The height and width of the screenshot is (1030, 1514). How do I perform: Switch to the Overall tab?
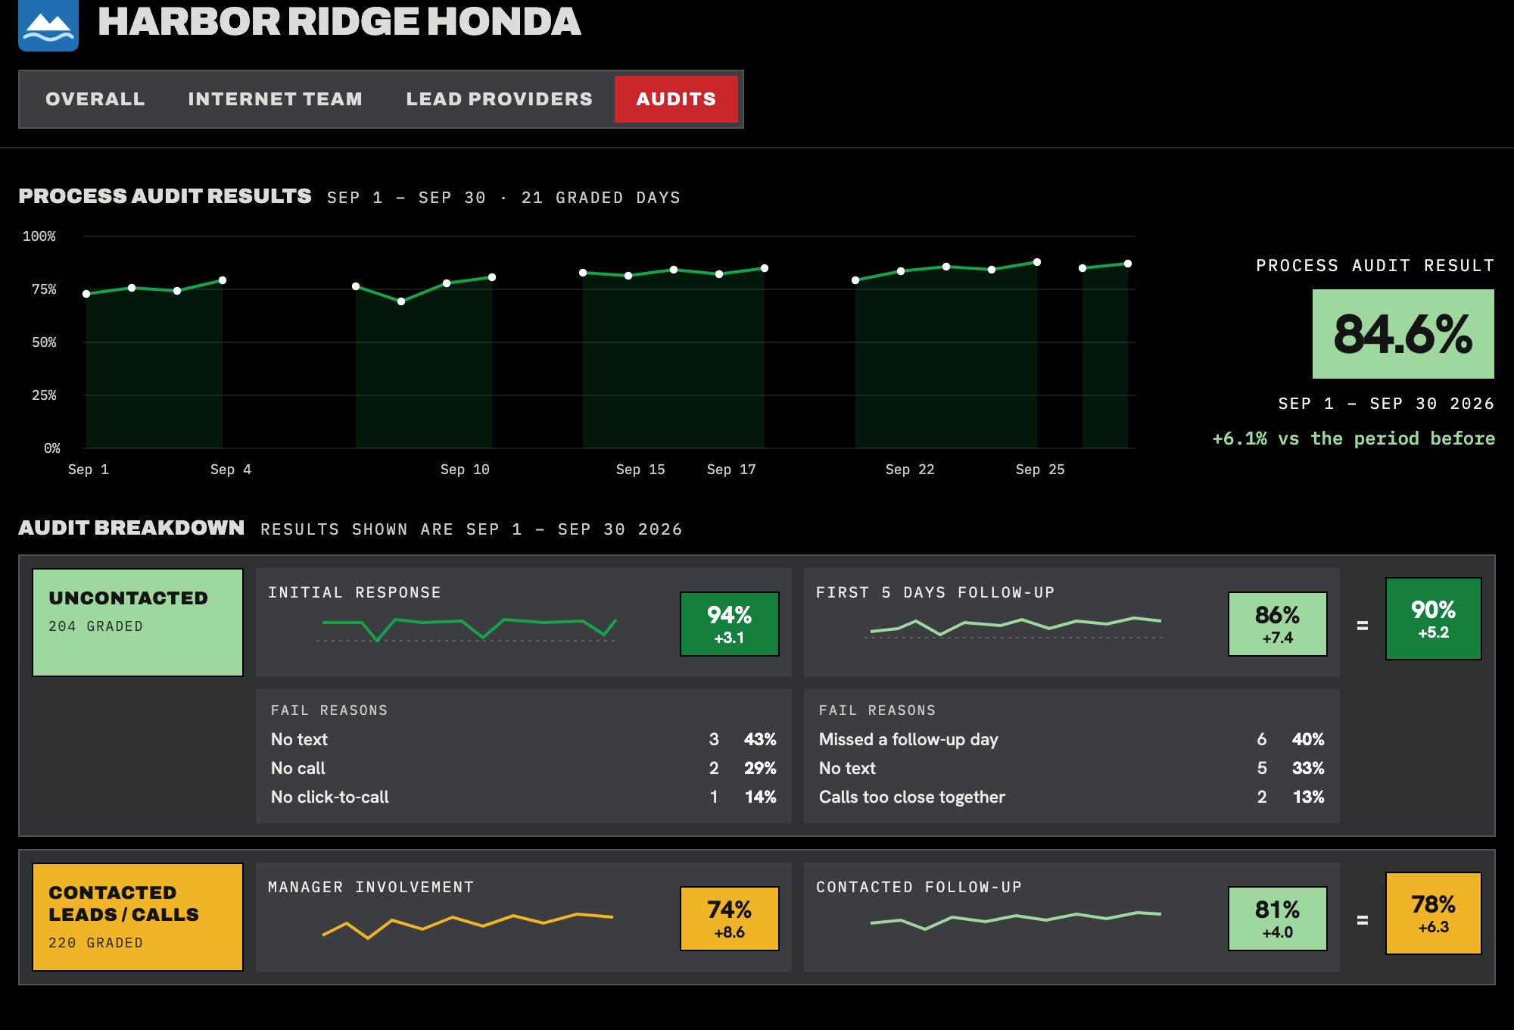click(95, 99)
